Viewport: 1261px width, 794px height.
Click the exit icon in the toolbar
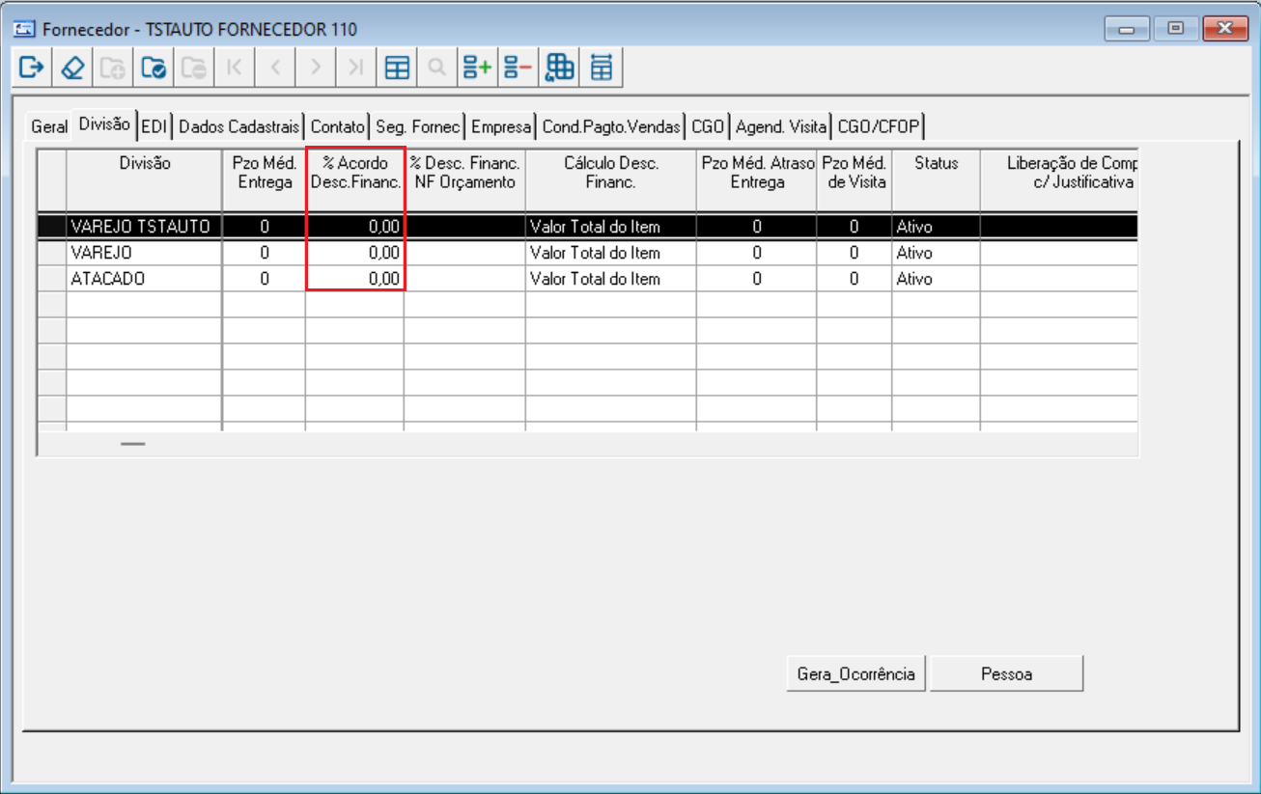click(x=33, y=68)
